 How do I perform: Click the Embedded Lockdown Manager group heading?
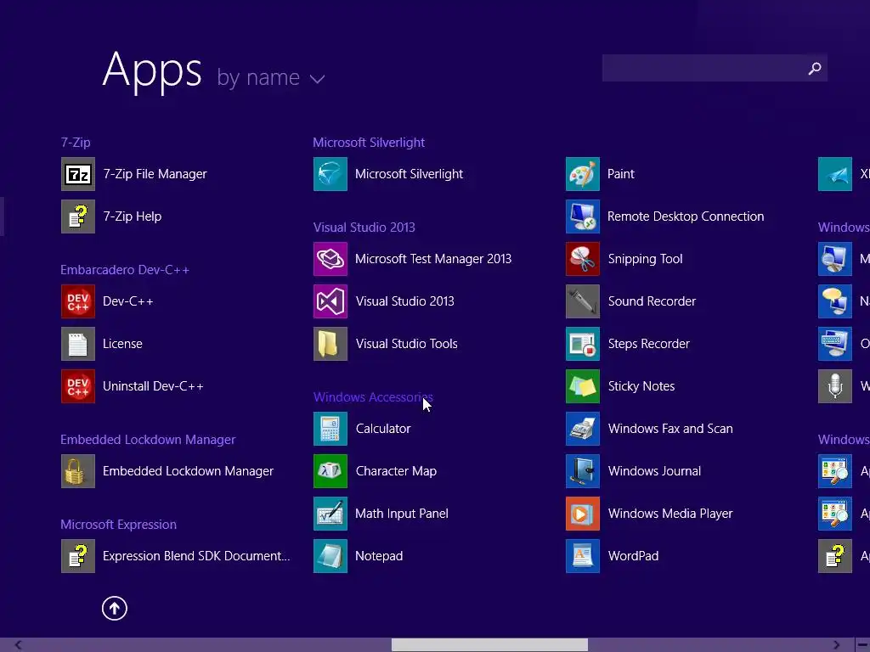(x=148, y=440)
